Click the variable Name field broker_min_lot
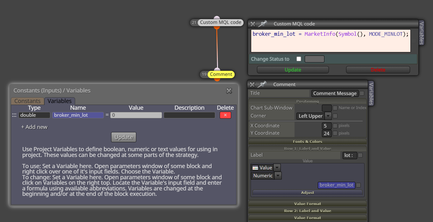 pyautogui.click(x=78, y=115)
